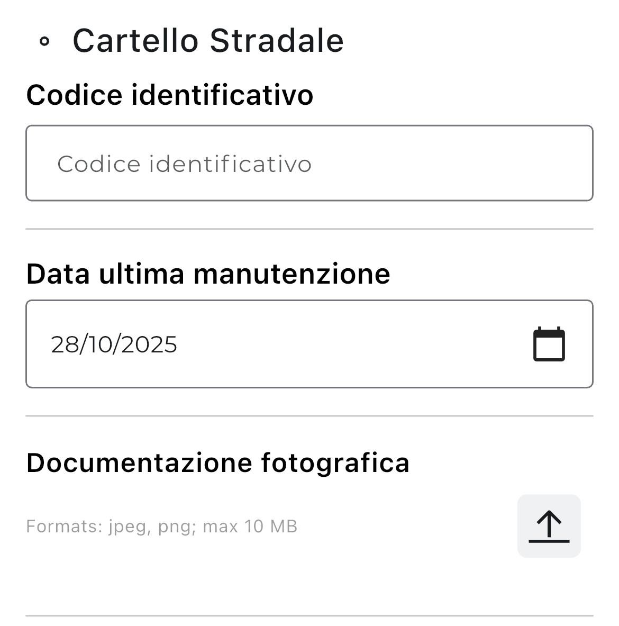Click the photo upload arrow icon
619x626 pixels.
549,526
